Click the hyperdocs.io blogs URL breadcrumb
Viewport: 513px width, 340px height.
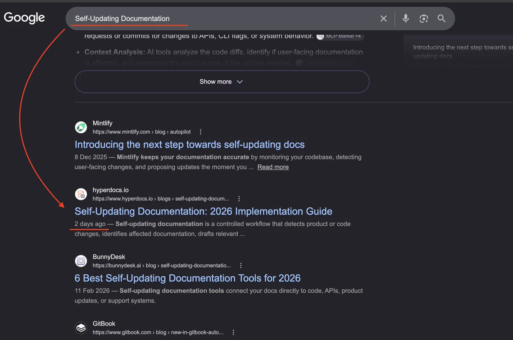point(161,198)
